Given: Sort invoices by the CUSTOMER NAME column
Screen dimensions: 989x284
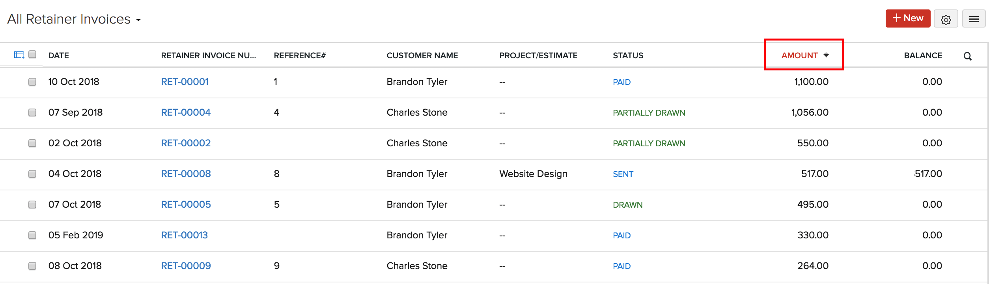Looking at the screenshot, I should point(422,55).
